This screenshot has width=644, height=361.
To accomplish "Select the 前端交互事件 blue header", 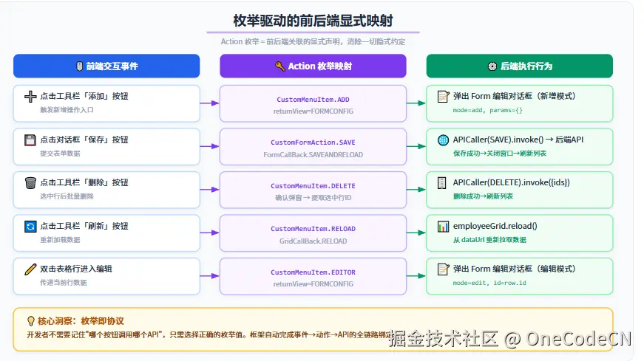I will pos(106,66).
